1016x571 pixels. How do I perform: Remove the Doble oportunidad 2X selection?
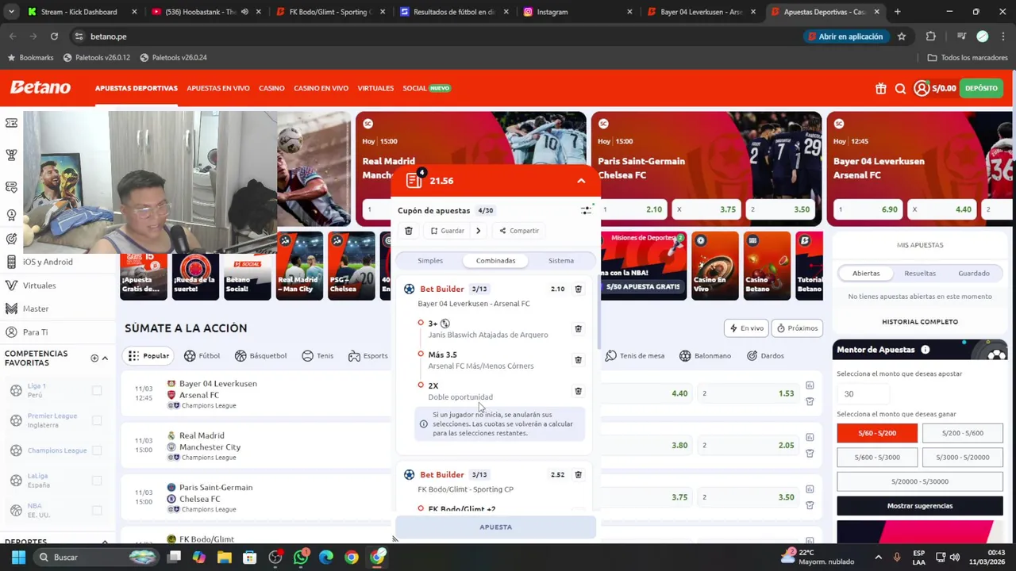[x=578, y=391]
